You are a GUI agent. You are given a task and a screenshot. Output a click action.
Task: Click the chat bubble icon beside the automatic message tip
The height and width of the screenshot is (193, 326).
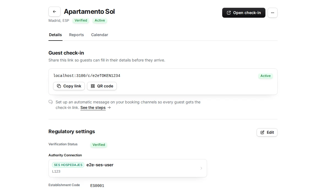(x=51, y=102)
